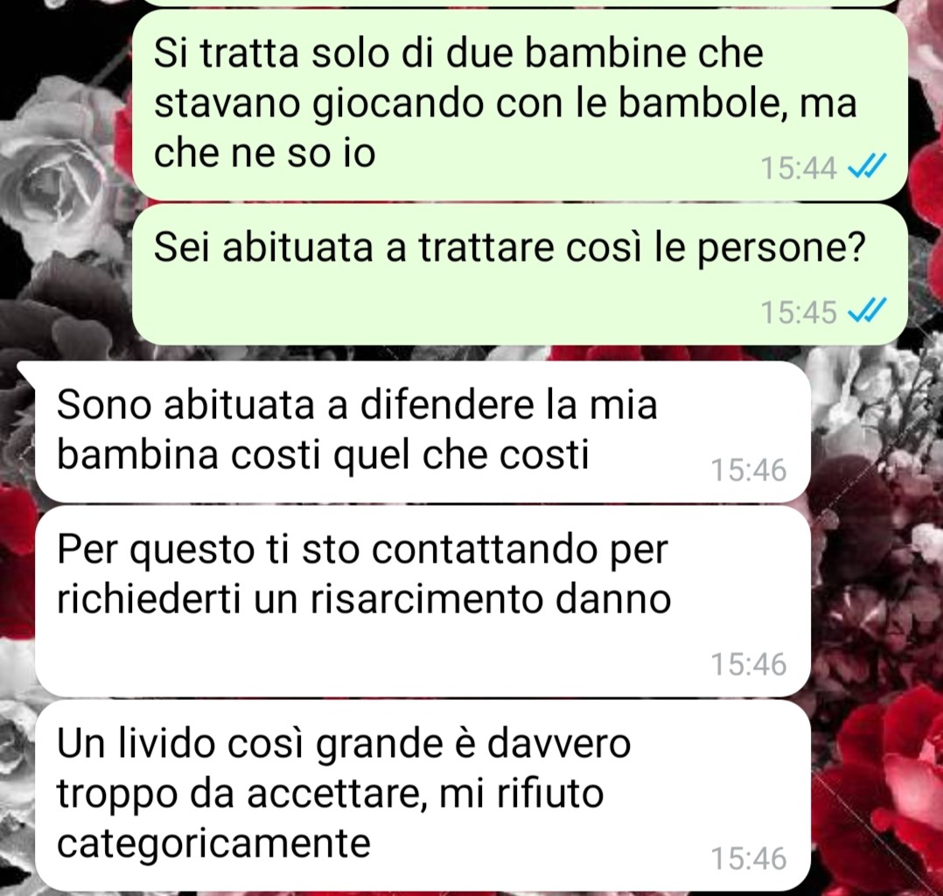Screen dimensions: 943x896
Task: Tap the 15:45 timestamp on the sent message
Action: click(798, 312)
